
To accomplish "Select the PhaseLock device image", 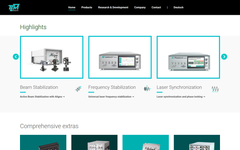I will pyautogui.click(x=188, y=57).
